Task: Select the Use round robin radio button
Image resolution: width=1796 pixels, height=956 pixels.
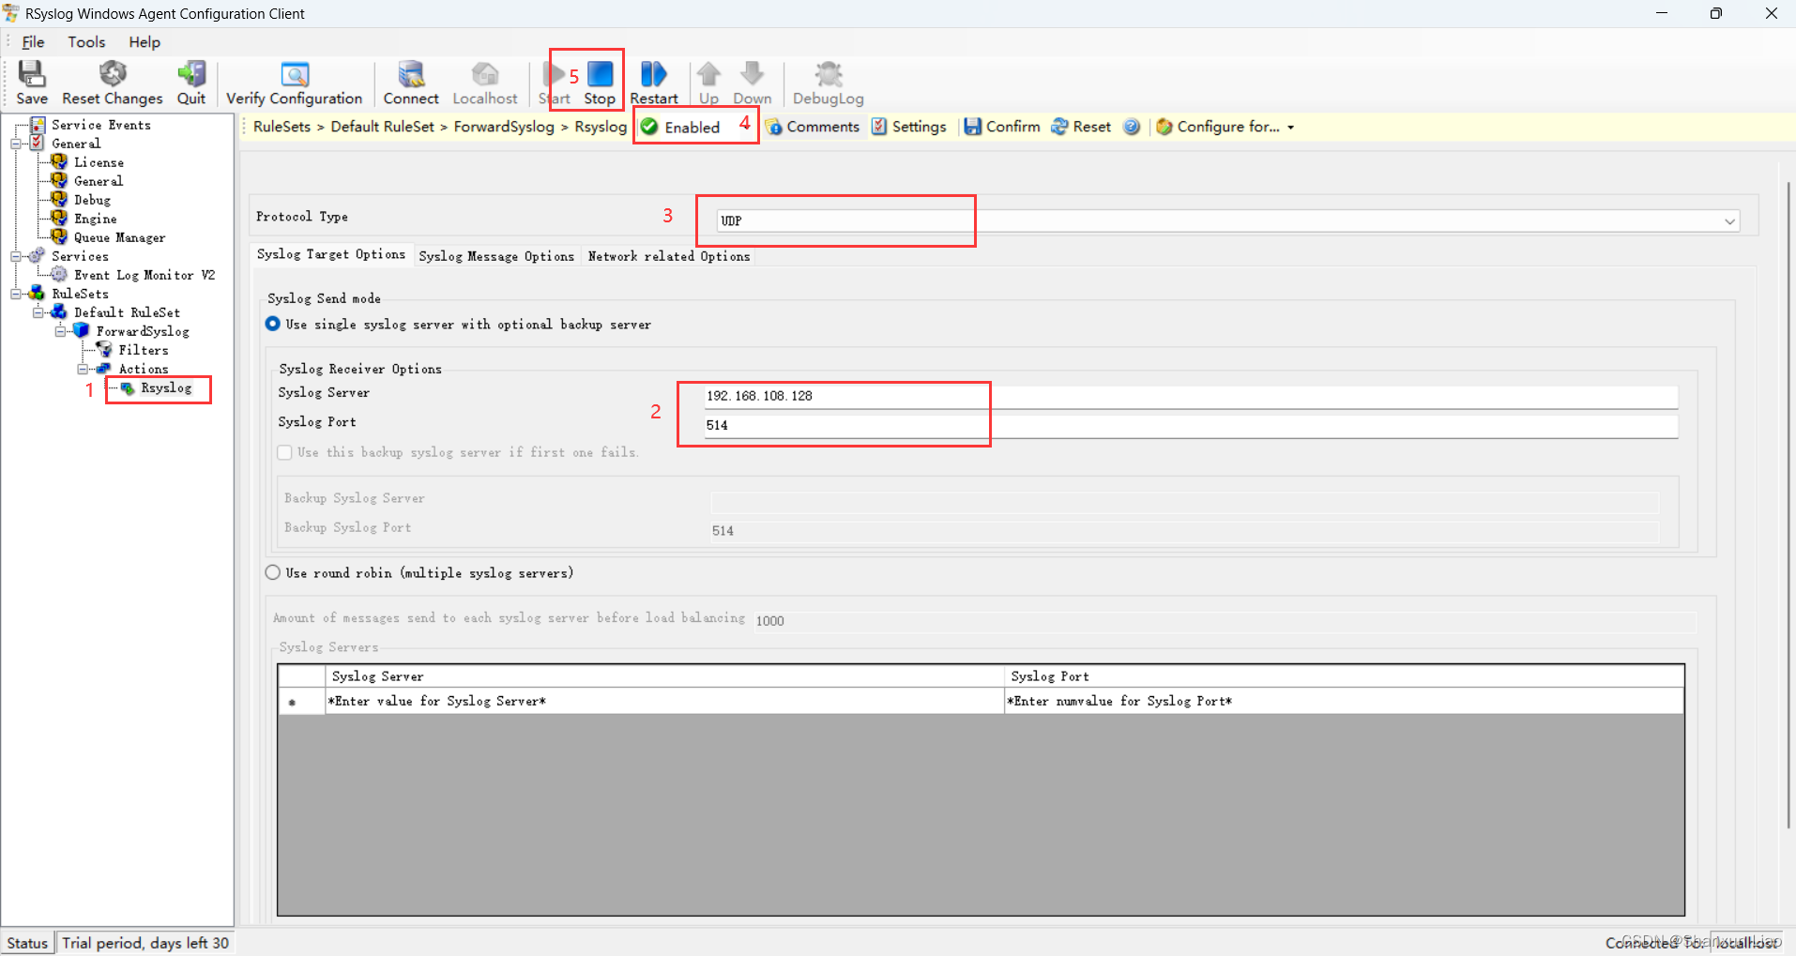Action: point(272,572)
